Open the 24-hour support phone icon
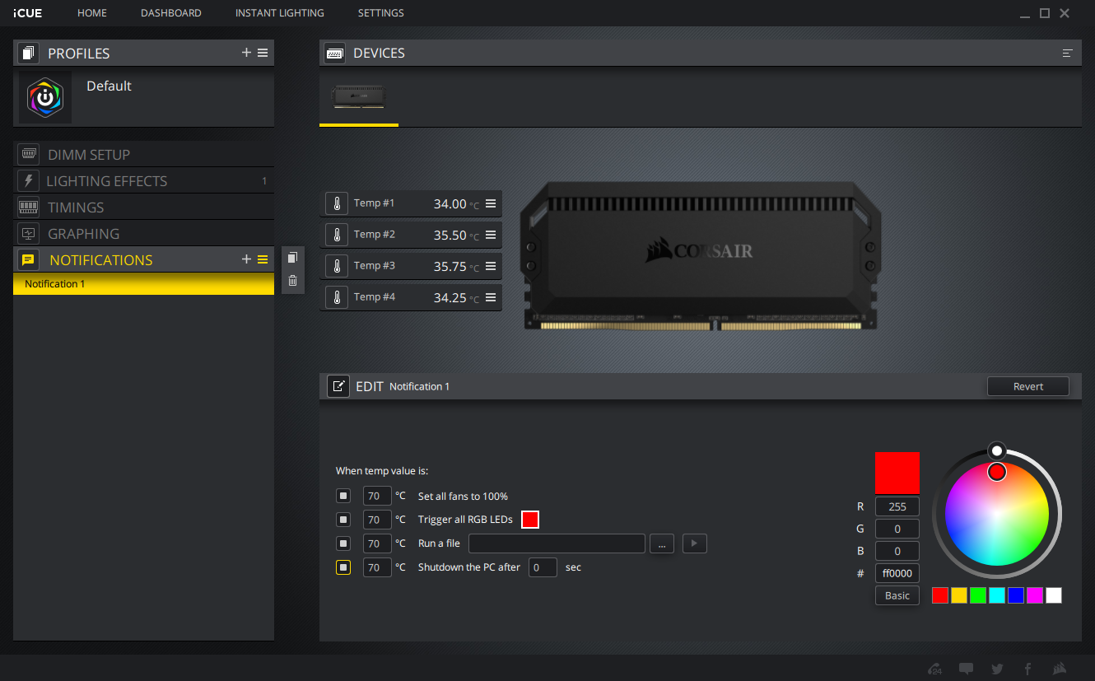1095x681 pixels. (934, 669)
